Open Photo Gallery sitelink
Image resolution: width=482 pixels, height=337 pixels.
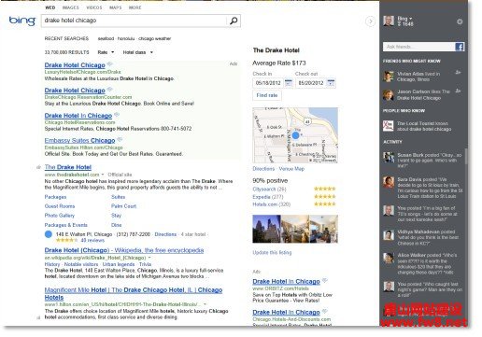(60, 216)
